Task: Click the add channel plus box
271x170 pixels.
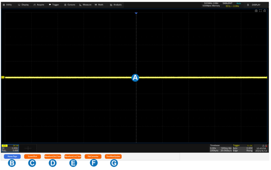Action: coord(28,148)
